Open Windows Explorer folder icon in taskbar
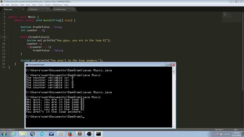244x137 pixels. pos(23,134)
